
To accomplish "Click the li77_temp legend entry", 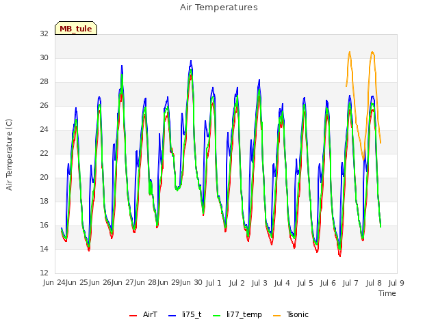I will pyautogui.click(x=237, y=315).
